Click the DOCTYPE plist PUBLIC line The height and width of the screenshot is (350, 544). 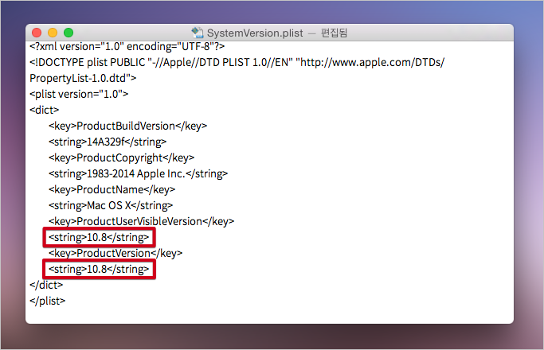(x=237, y=62)
